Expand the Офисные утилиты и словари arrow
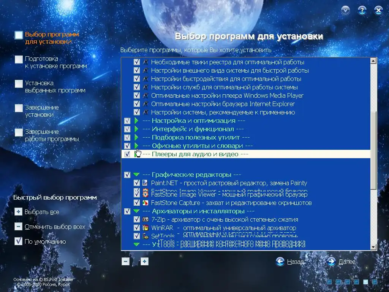This screenshot has width=389, height=292. (136, 146)
